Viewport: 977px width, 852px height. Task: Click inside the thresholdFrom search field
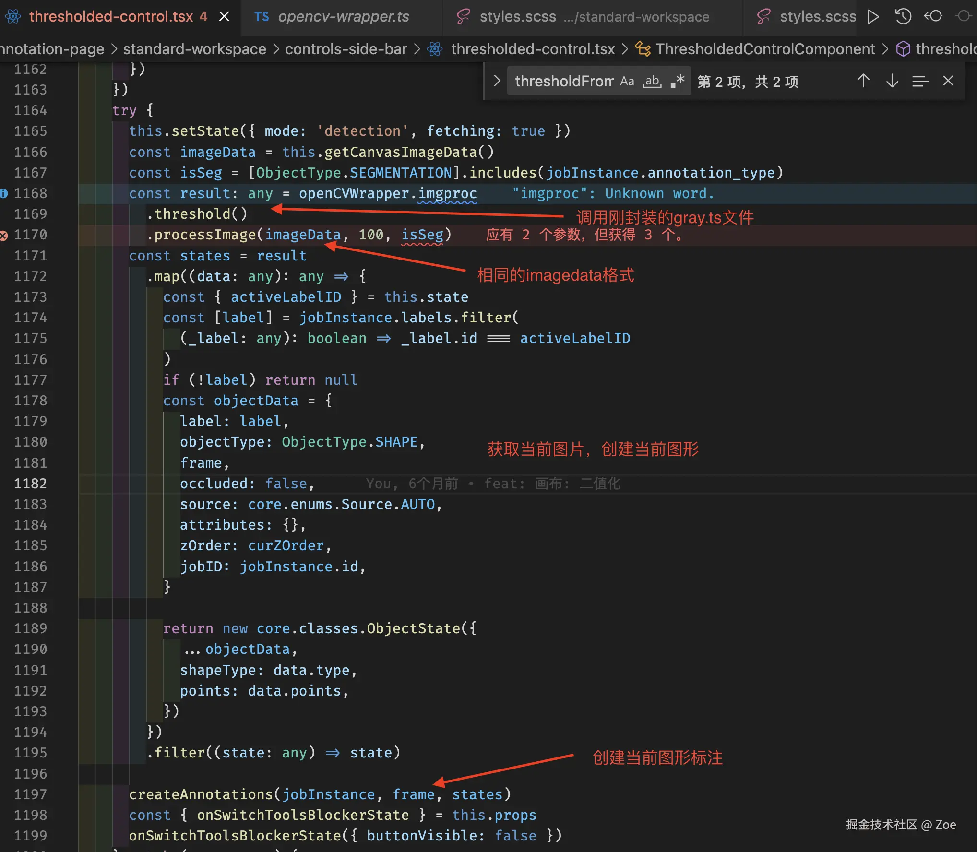[x=564, y=81]
